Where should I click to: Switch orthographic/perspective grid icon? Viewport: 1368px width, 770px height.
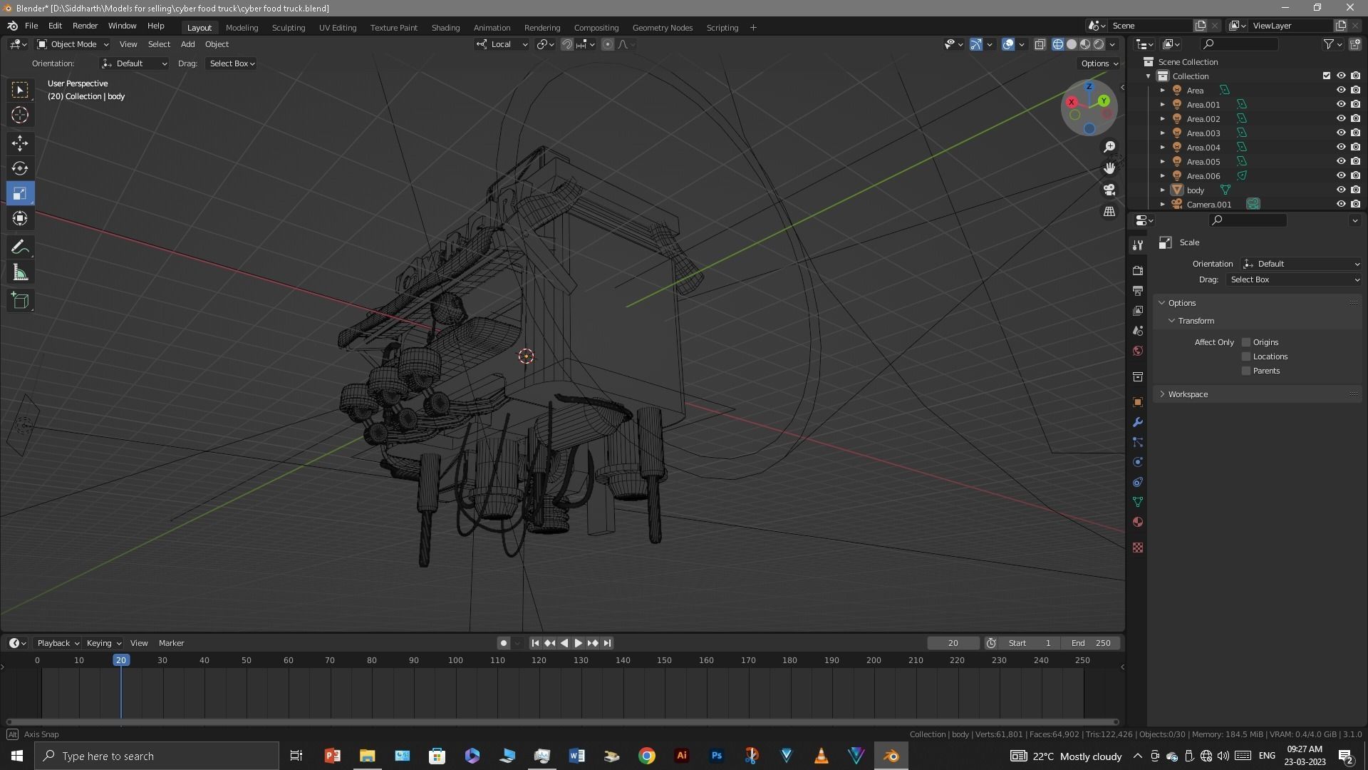pos(1109,212)
